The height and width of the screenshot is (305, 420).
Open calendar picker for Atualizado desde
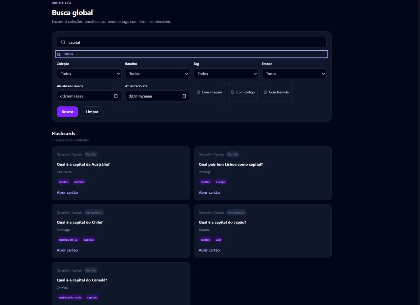point(116,96)
